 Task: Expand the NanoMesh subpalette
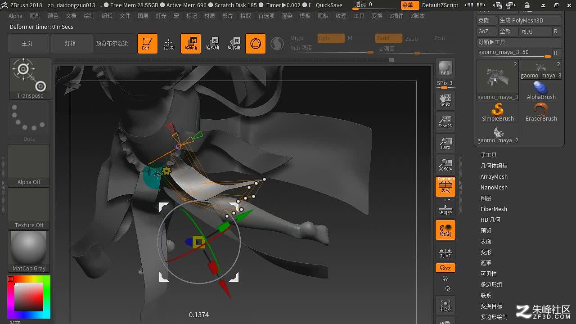pyautogui.click(x=494, y=187)
